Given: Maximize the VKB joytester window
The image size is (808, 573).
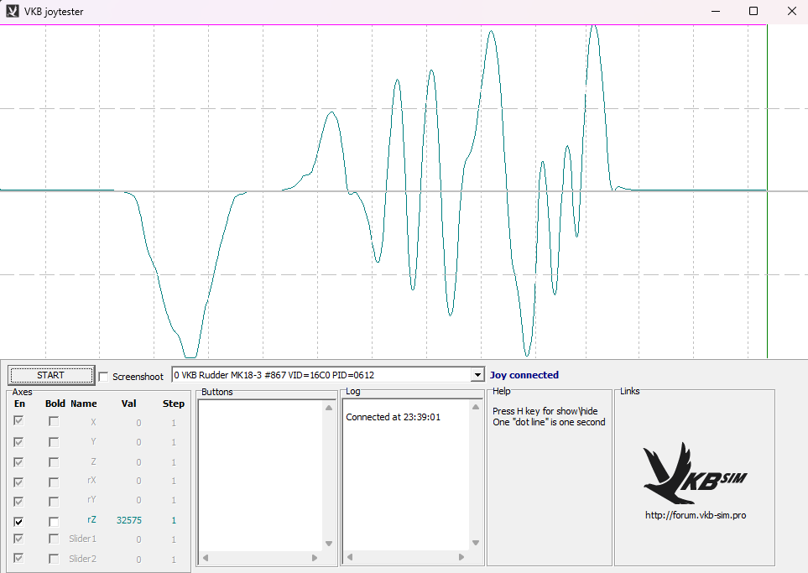Looking at the screenshot, I should point(753,12).
